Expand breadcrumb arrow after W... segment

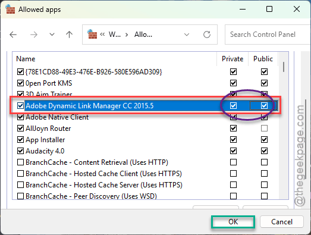pos(127,35)
